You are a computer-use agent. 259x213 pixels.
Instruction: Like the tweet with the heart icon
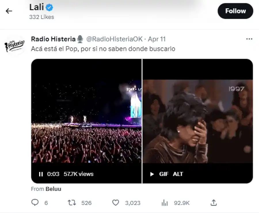coord(116,203)
